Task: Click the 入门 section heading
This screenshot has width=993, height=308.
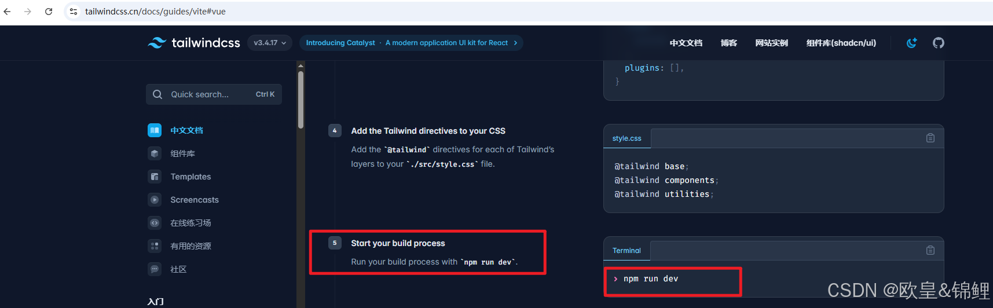Action: tap(155, 302)
